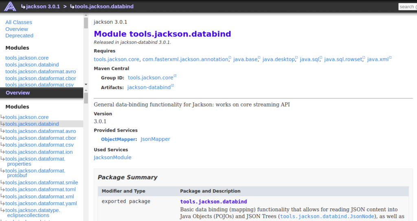Click scrollbar thumb of upper sidebar frame

(86, 23)
